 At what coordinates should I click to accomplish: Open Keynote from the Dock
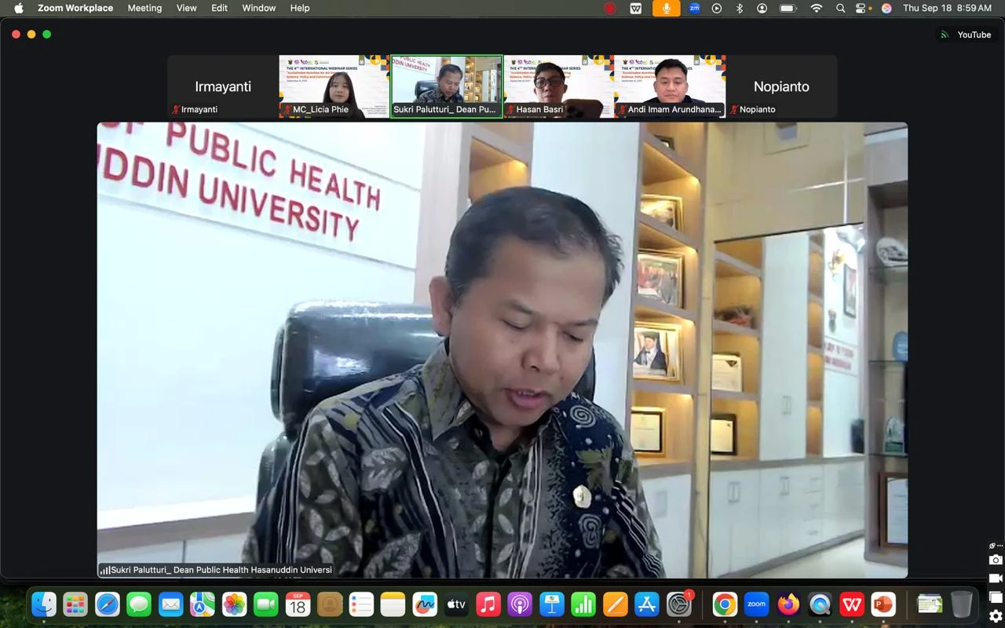tap(552, 604)
